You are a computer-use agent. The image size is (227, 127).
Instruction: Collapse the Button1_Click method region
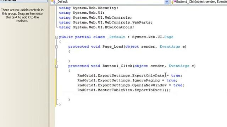[57, 66]
